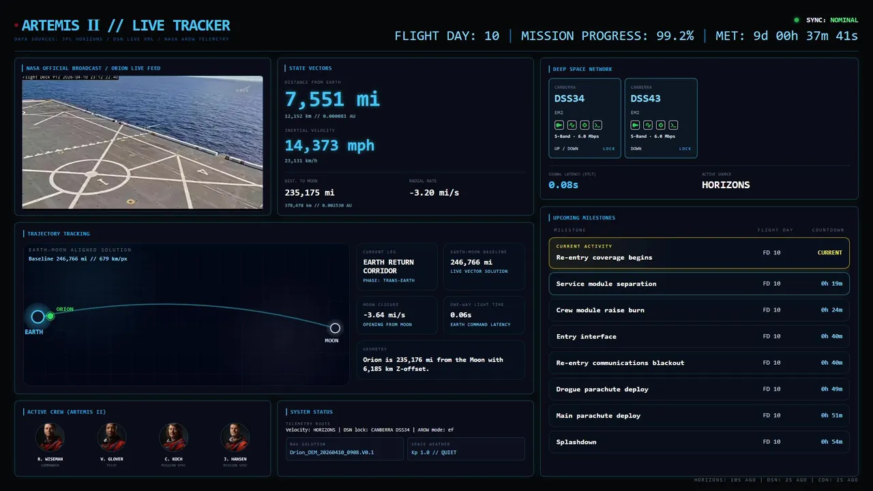
Task: Select the 'Re-entry coverage begins' current activity row
Action: pos(699,252)
